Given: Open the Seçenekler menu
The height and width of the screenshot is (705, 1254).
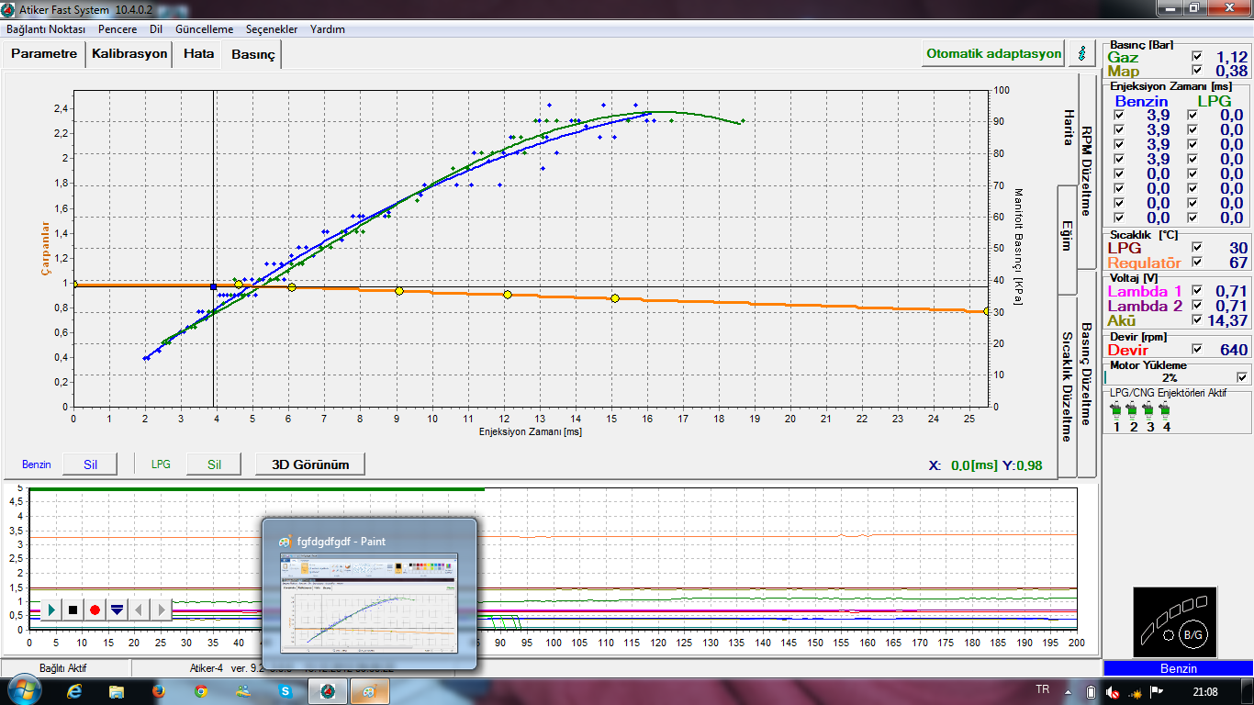Looking at the screenshot, I should tap(272, 28).
